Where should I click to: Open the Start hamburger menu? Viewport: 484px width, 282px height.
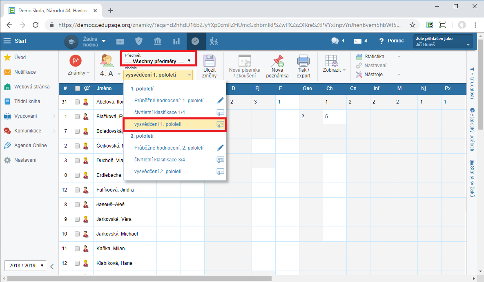pyautogui.click(x=7, y=41)
